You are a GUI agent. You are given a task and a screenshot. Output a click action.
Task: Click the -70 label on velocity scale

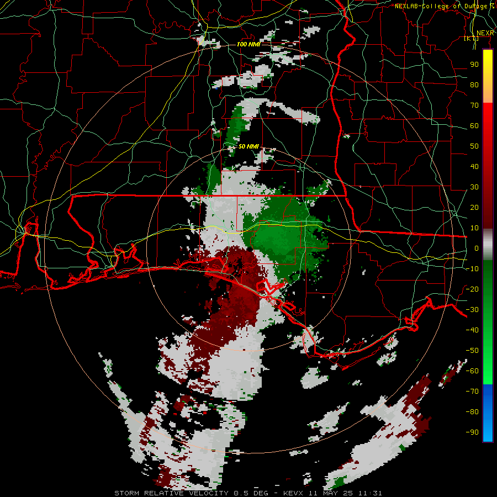[472, 392]
